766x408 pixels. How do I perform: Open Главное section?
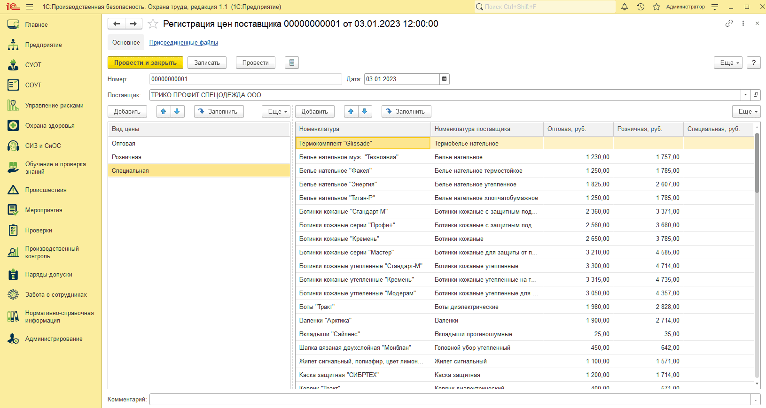[51, 24]
